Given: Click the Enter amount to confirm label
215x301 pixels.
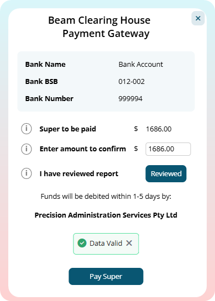Looking at the screenshot, I should pyautogui.click(x=82, y=149).
